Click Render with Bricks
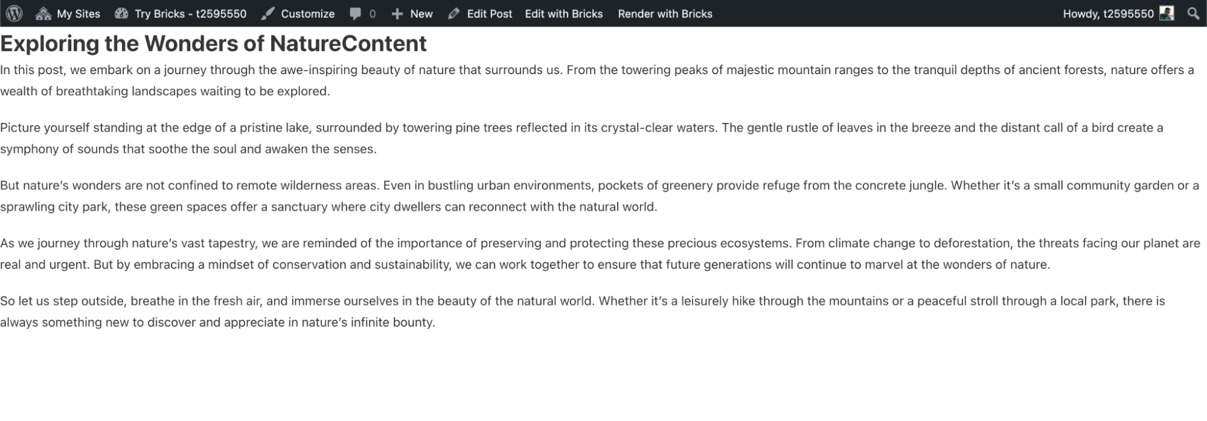 point(665,13)
